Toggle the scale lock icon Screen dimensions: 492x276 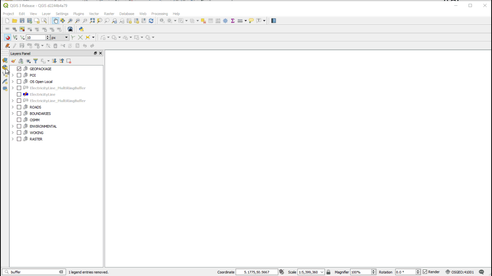(328, 272)
